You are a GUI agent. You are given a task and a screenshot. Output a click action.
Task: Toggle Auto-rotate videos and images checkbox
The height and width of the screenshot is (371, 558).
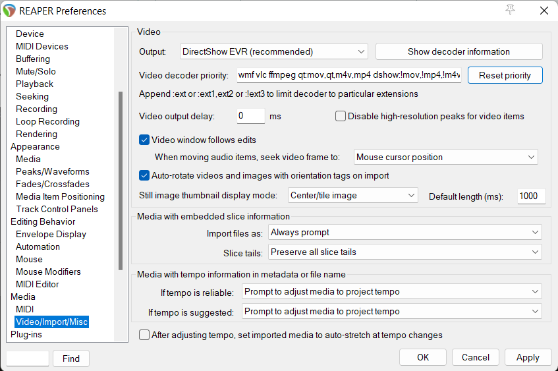[x=144, y=176]
